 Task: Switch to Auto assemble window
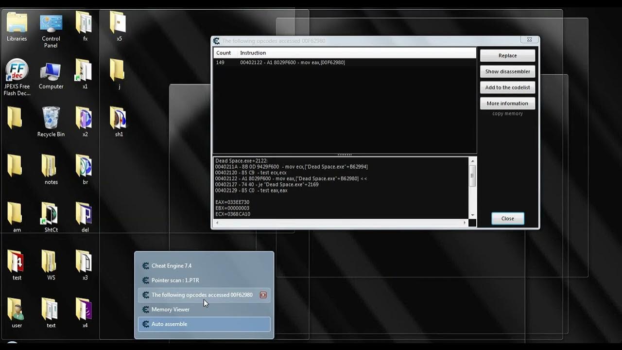(x=204, y=324)
